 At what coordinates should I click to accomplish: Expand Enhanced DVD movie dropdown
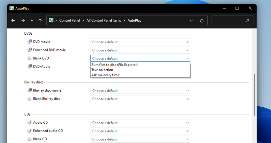pos(140,50)
